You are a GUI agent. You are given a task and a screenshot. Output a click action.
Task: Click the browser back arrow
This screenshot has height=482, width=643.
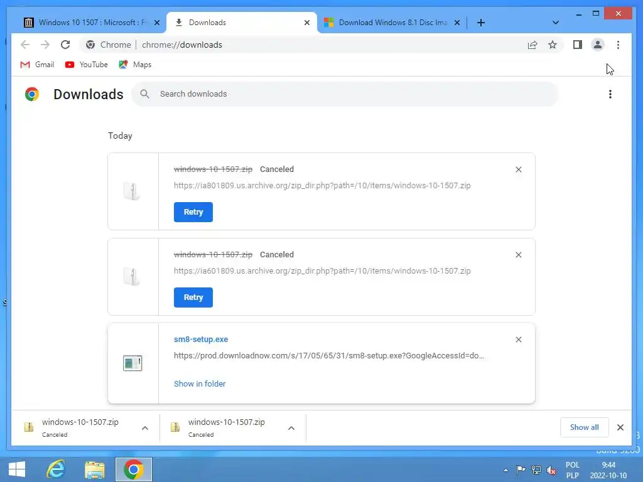(25, 45)
